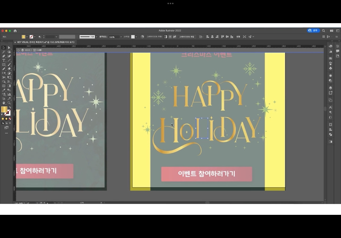Select the KEY VISUAL document tab
Screen dimensions: 341x238
(x=46, y=42)
